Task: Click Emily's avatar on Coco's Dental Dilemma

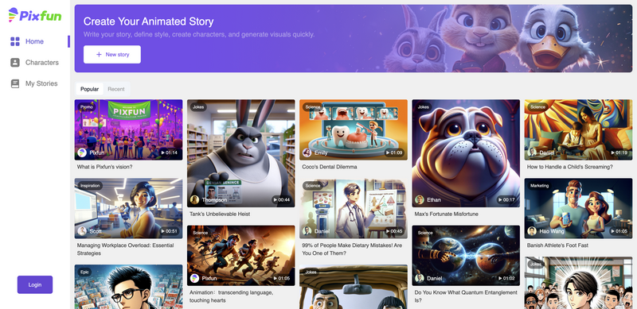Action: click(x=307, y=153)
